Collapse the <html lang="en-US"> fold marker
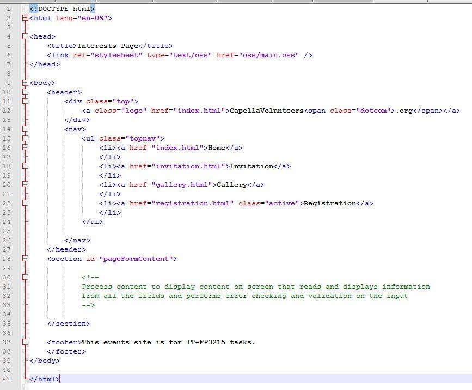Viewport: 472px width, 390px height. coord(25,18)
